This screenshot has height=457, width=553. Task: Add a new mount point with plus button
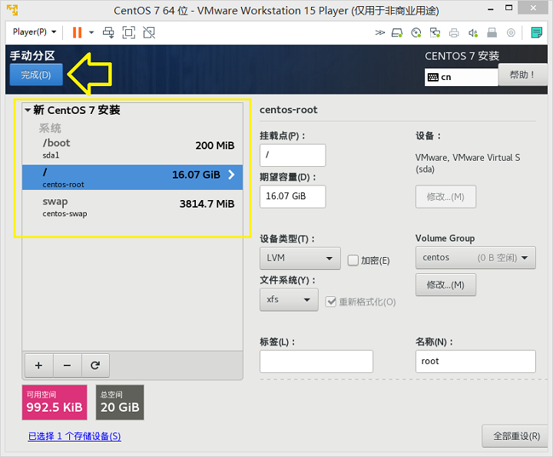tap(39, 365)
